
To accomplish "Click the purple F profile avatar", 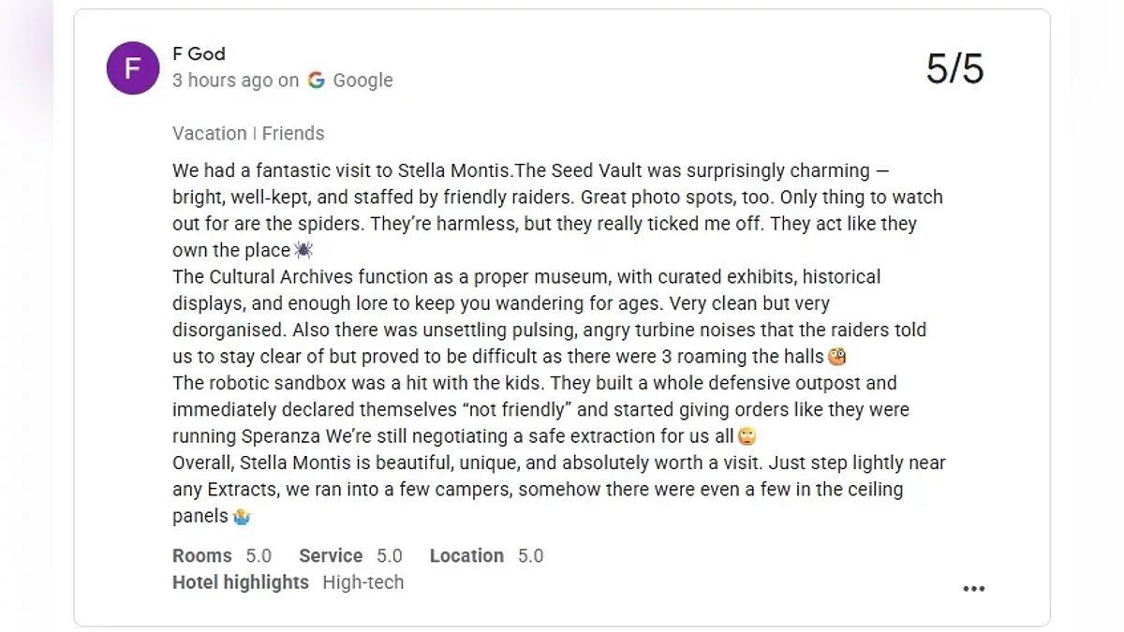I will pyautogui.click(x=133, y=68).
